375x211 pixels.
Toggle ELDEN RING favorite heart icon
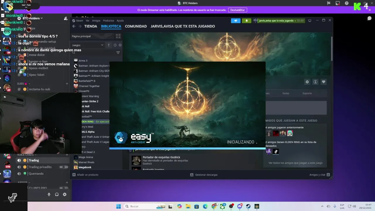(323, 82)
